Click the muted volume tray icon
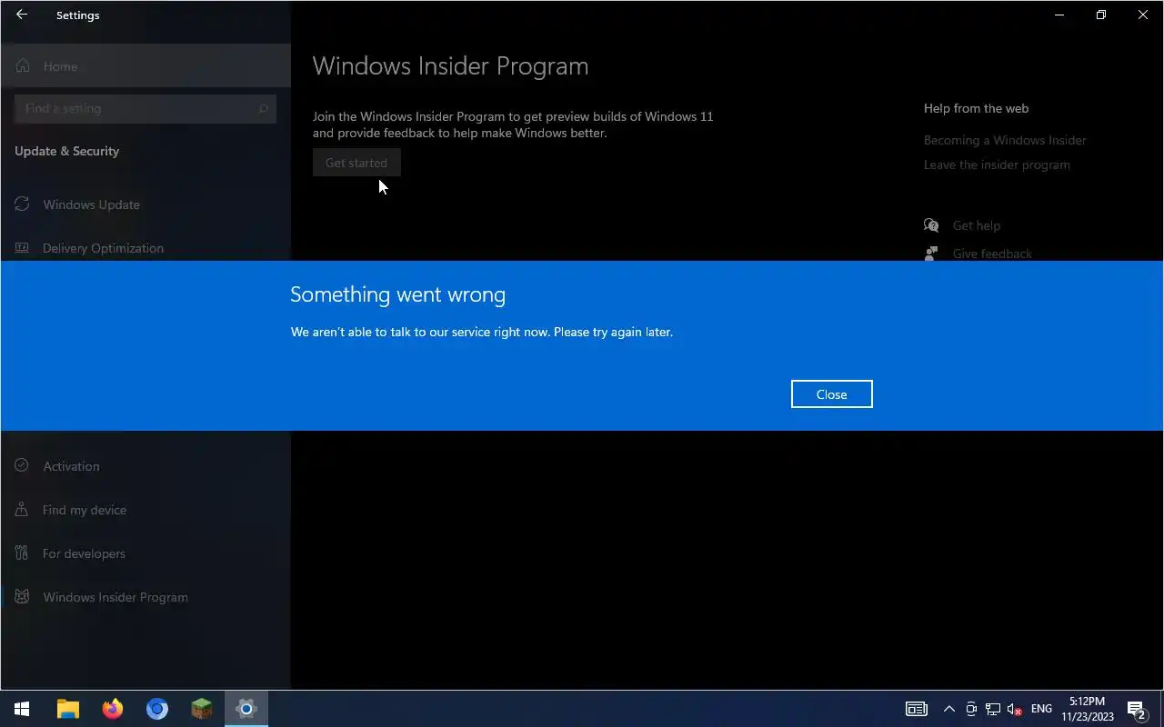This screenshot has width=1164, height=727. coord(1016,709)
